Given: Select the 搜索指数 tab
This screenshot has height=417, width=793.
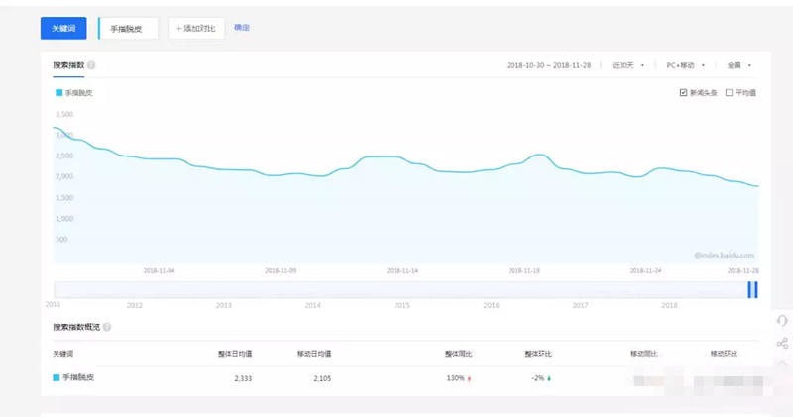Looking at the screenshot, I should [68, 65].
